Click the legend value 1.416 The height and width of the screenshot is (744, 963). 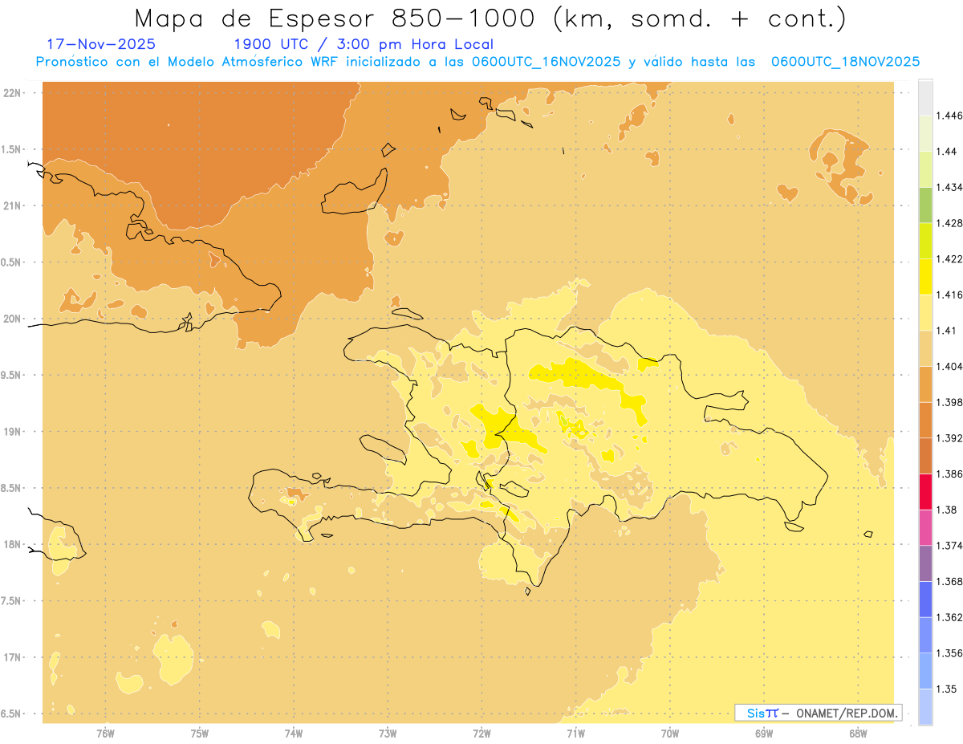point(950,295)
